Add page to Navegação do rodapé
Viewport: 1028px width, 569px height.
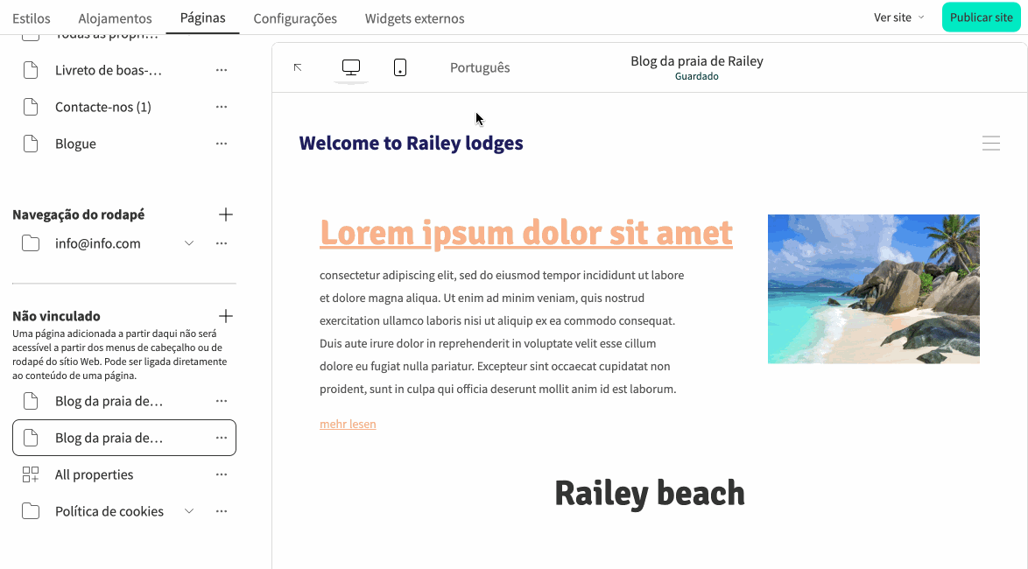[x=225, y=214]
